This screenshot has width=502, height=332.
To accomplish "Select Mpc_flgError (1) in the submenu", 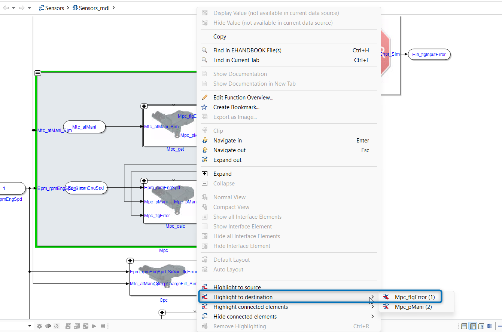I will point(414,297).
